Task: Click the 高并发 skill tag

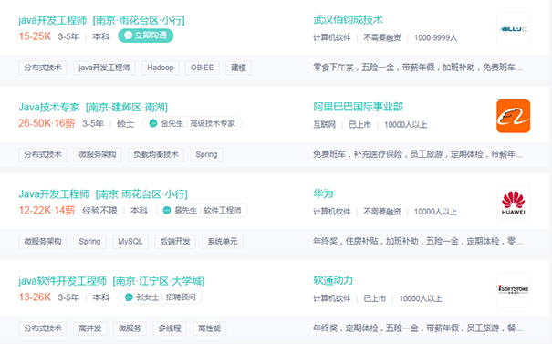Action: click(90, 328)
